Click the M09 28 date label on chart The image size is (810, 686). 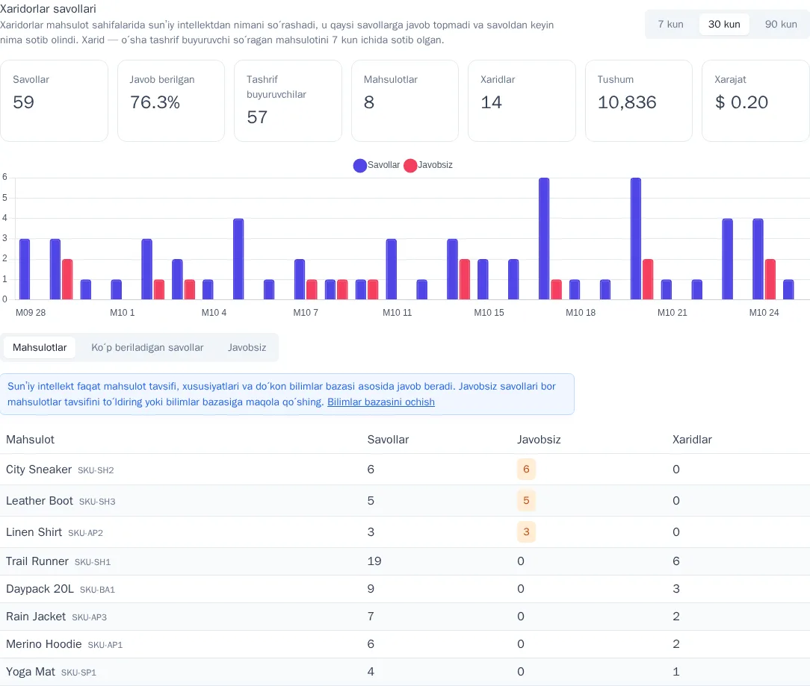31,313
